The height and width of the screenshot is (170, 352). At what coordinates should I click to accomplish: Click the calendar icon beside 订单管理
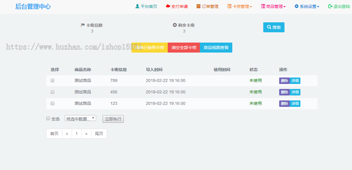coord(198,6)
